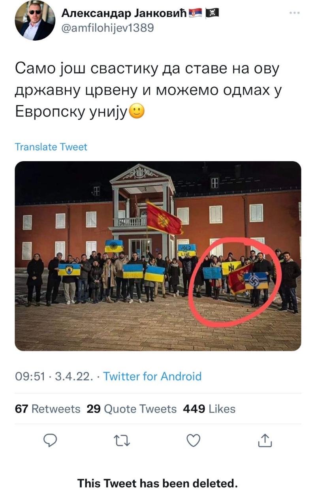View the 67 Retweets list
This screenshot has width=316, height=493.
[x=47, y=409]
